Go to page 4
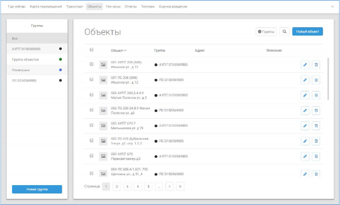Image resolution: width=340 pixels, height=205 pixels. pyautogui.click(x=138, y=186)
